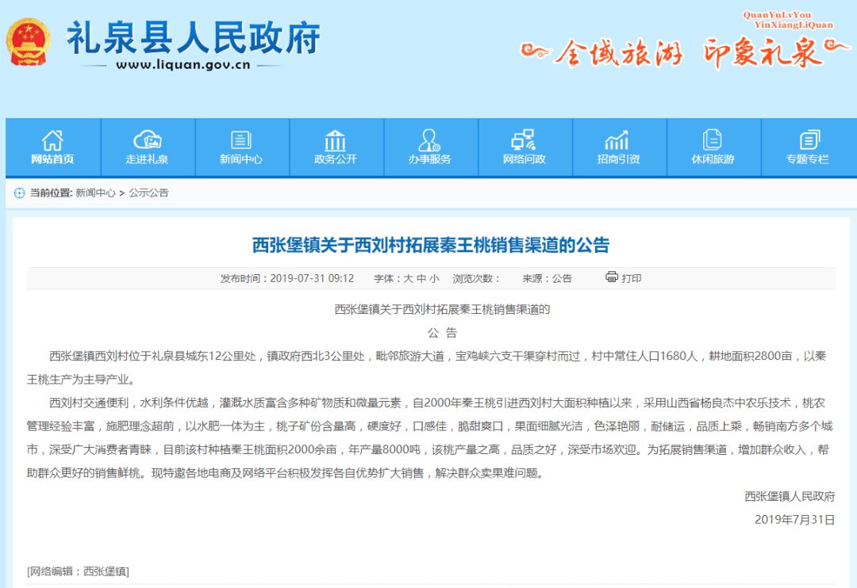857x588 pixels.
Task: Click the national emblem logo
Action: [x=29, y=42]
